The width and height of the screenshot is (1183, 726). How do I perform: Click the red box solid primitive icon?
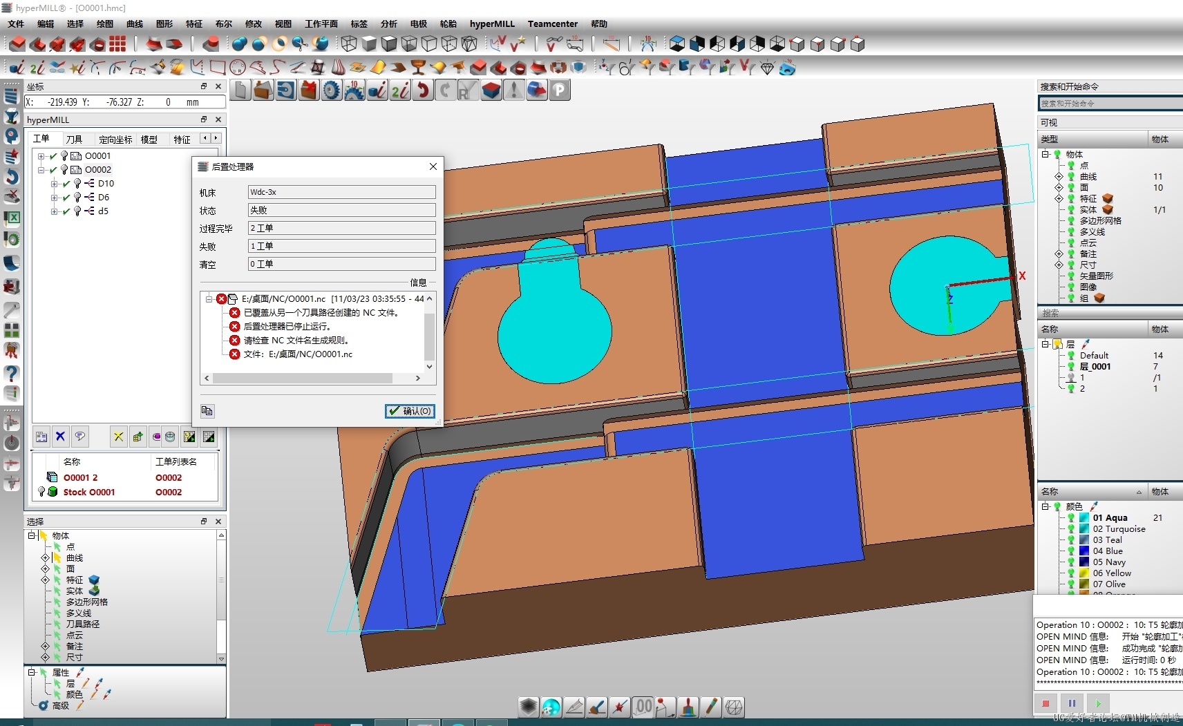17,44
